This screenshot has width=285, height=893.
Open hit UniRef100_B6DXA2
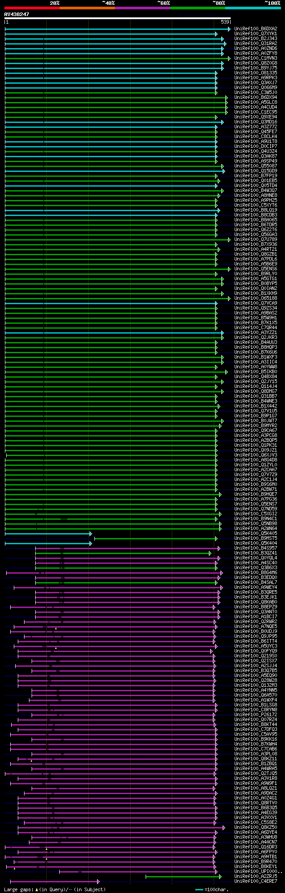click(x=256, y=29)
